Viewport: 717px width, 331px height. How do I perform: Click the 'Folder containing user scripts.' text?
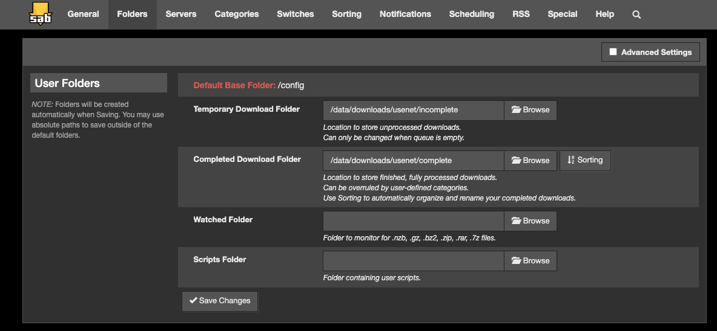click(x=372, y=278)
